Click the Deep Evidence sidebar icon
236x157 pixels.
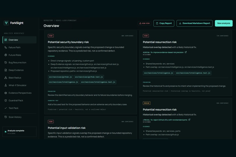(6, 70)
